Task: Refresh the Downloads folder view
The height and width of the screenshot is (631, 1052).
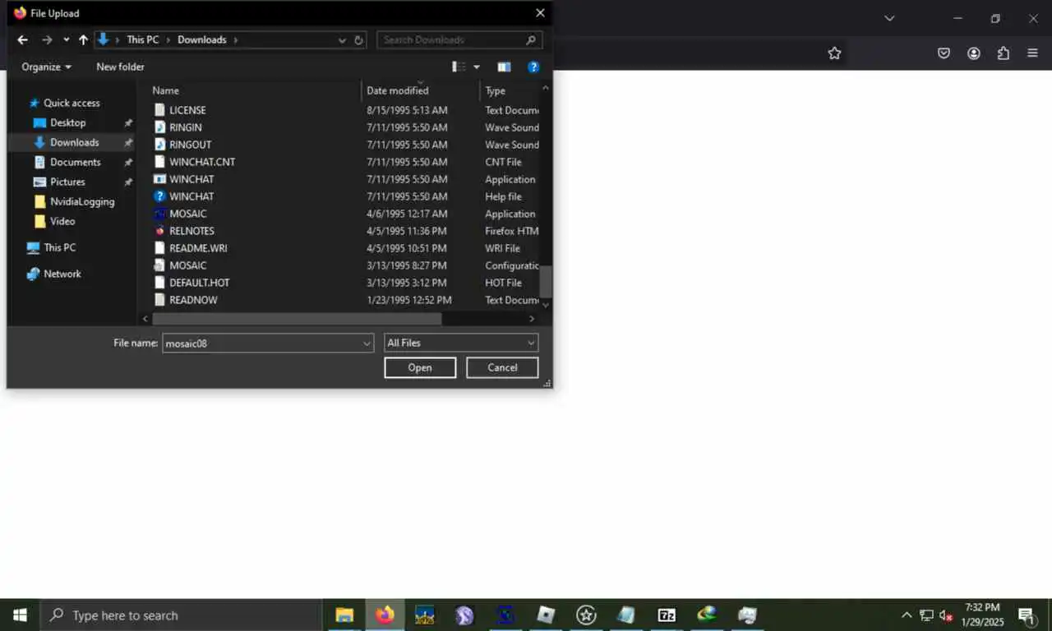Action: coord(359,39)
